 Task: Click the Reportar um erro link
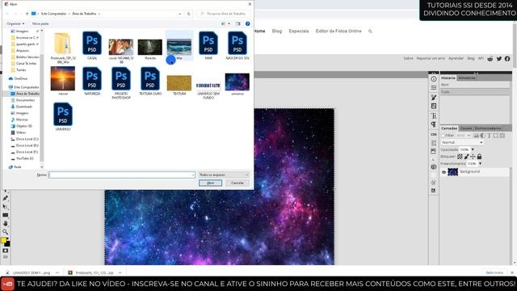coord(431,58)
